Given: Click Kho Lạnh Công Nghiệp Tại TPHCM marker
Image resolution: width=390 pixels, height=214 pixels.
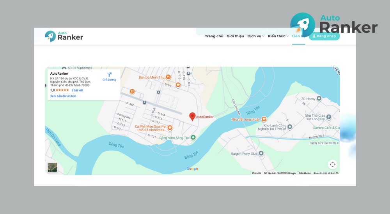Looking at the screenshot, I should click(290, 127).
